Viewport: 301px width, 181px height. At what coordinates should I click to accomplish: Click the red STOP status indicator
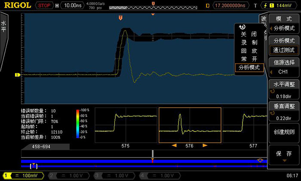tap(44, 6)
